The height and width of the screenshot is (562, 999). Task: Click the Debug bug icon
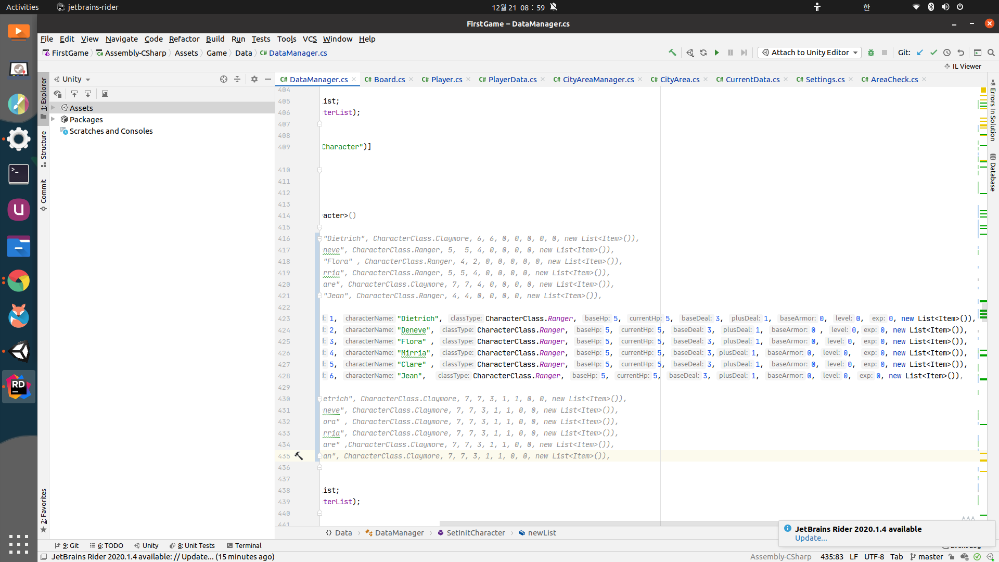click(871, 53)
